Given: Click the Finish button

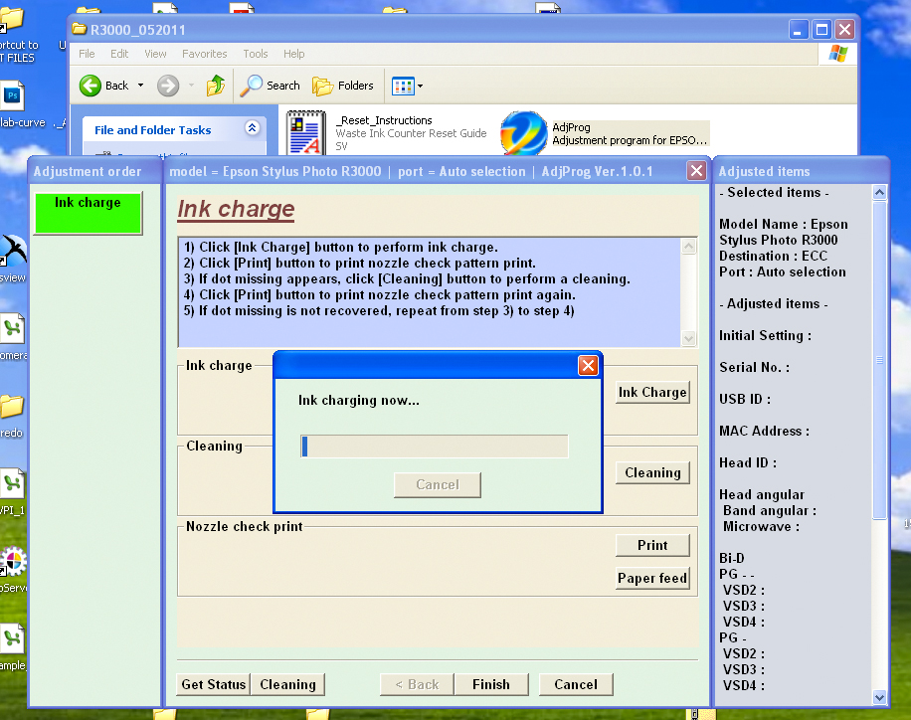Looking at the screenshot, I should point(491,684).
